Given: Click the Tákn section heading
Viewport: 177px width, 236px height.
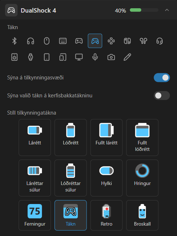Looking at the screenshot, I should 13,27.
